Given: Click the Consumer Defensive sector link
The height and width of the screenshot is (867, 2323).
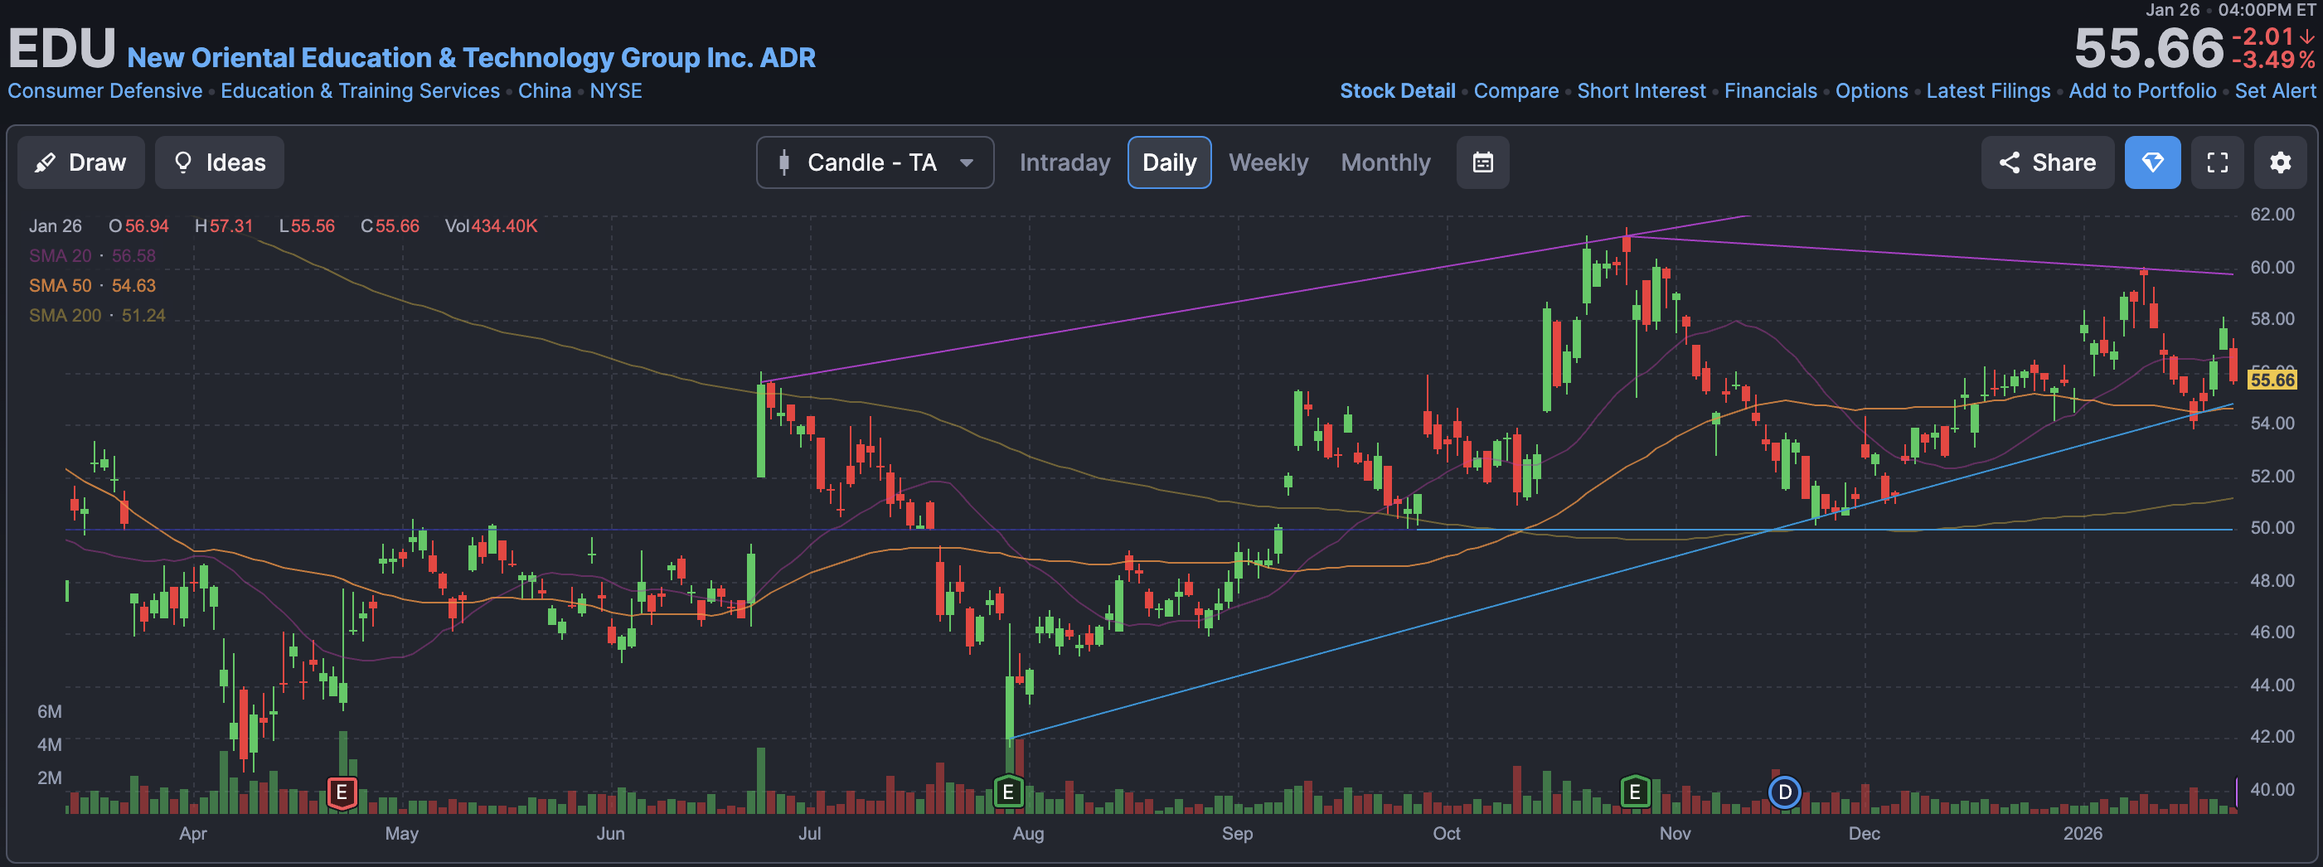Looking at the screenshot, I should click(104, 91).
